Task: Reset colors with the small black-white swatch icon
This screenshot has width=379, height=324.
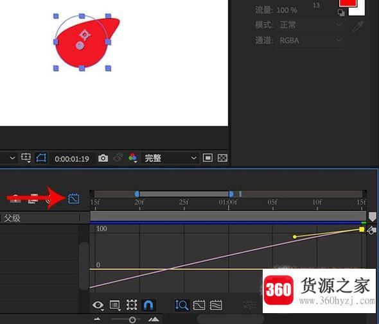Action: point(341,13)
